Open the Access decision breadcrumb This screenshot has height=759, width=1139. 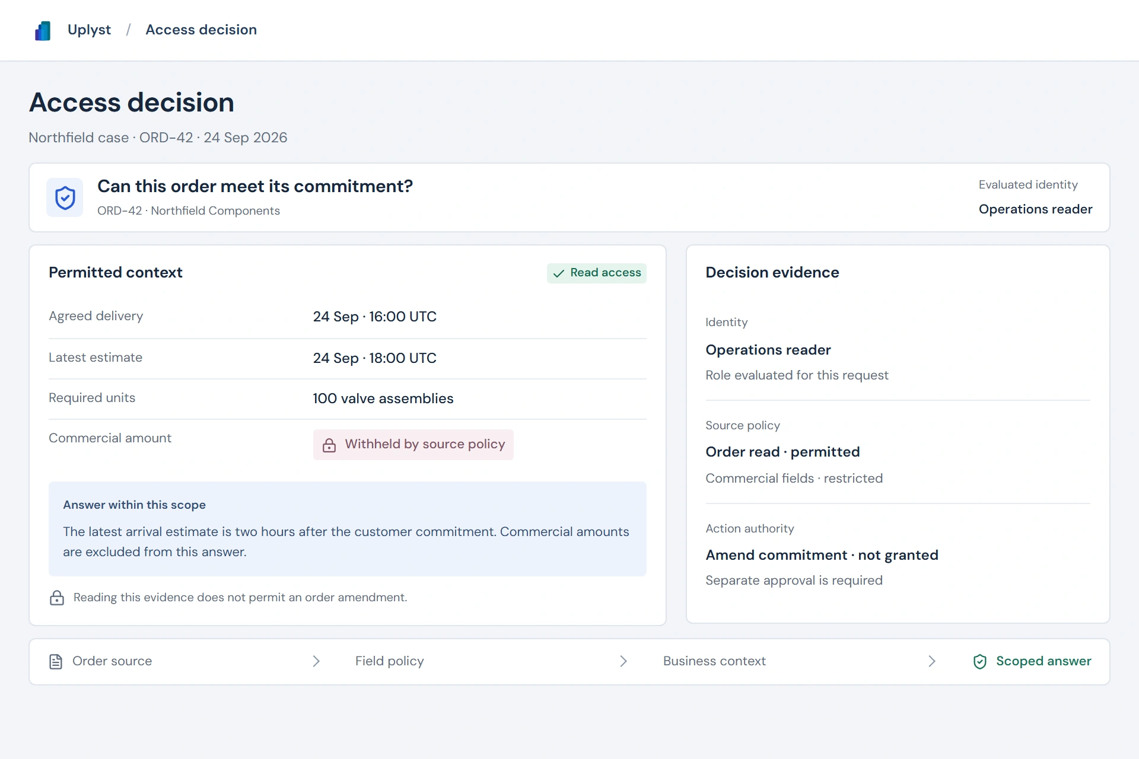click(201, 30)
